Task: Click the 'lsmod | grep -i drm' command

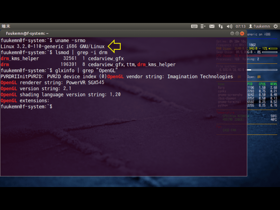Action: pyautogui.click(x=81, y=52)
